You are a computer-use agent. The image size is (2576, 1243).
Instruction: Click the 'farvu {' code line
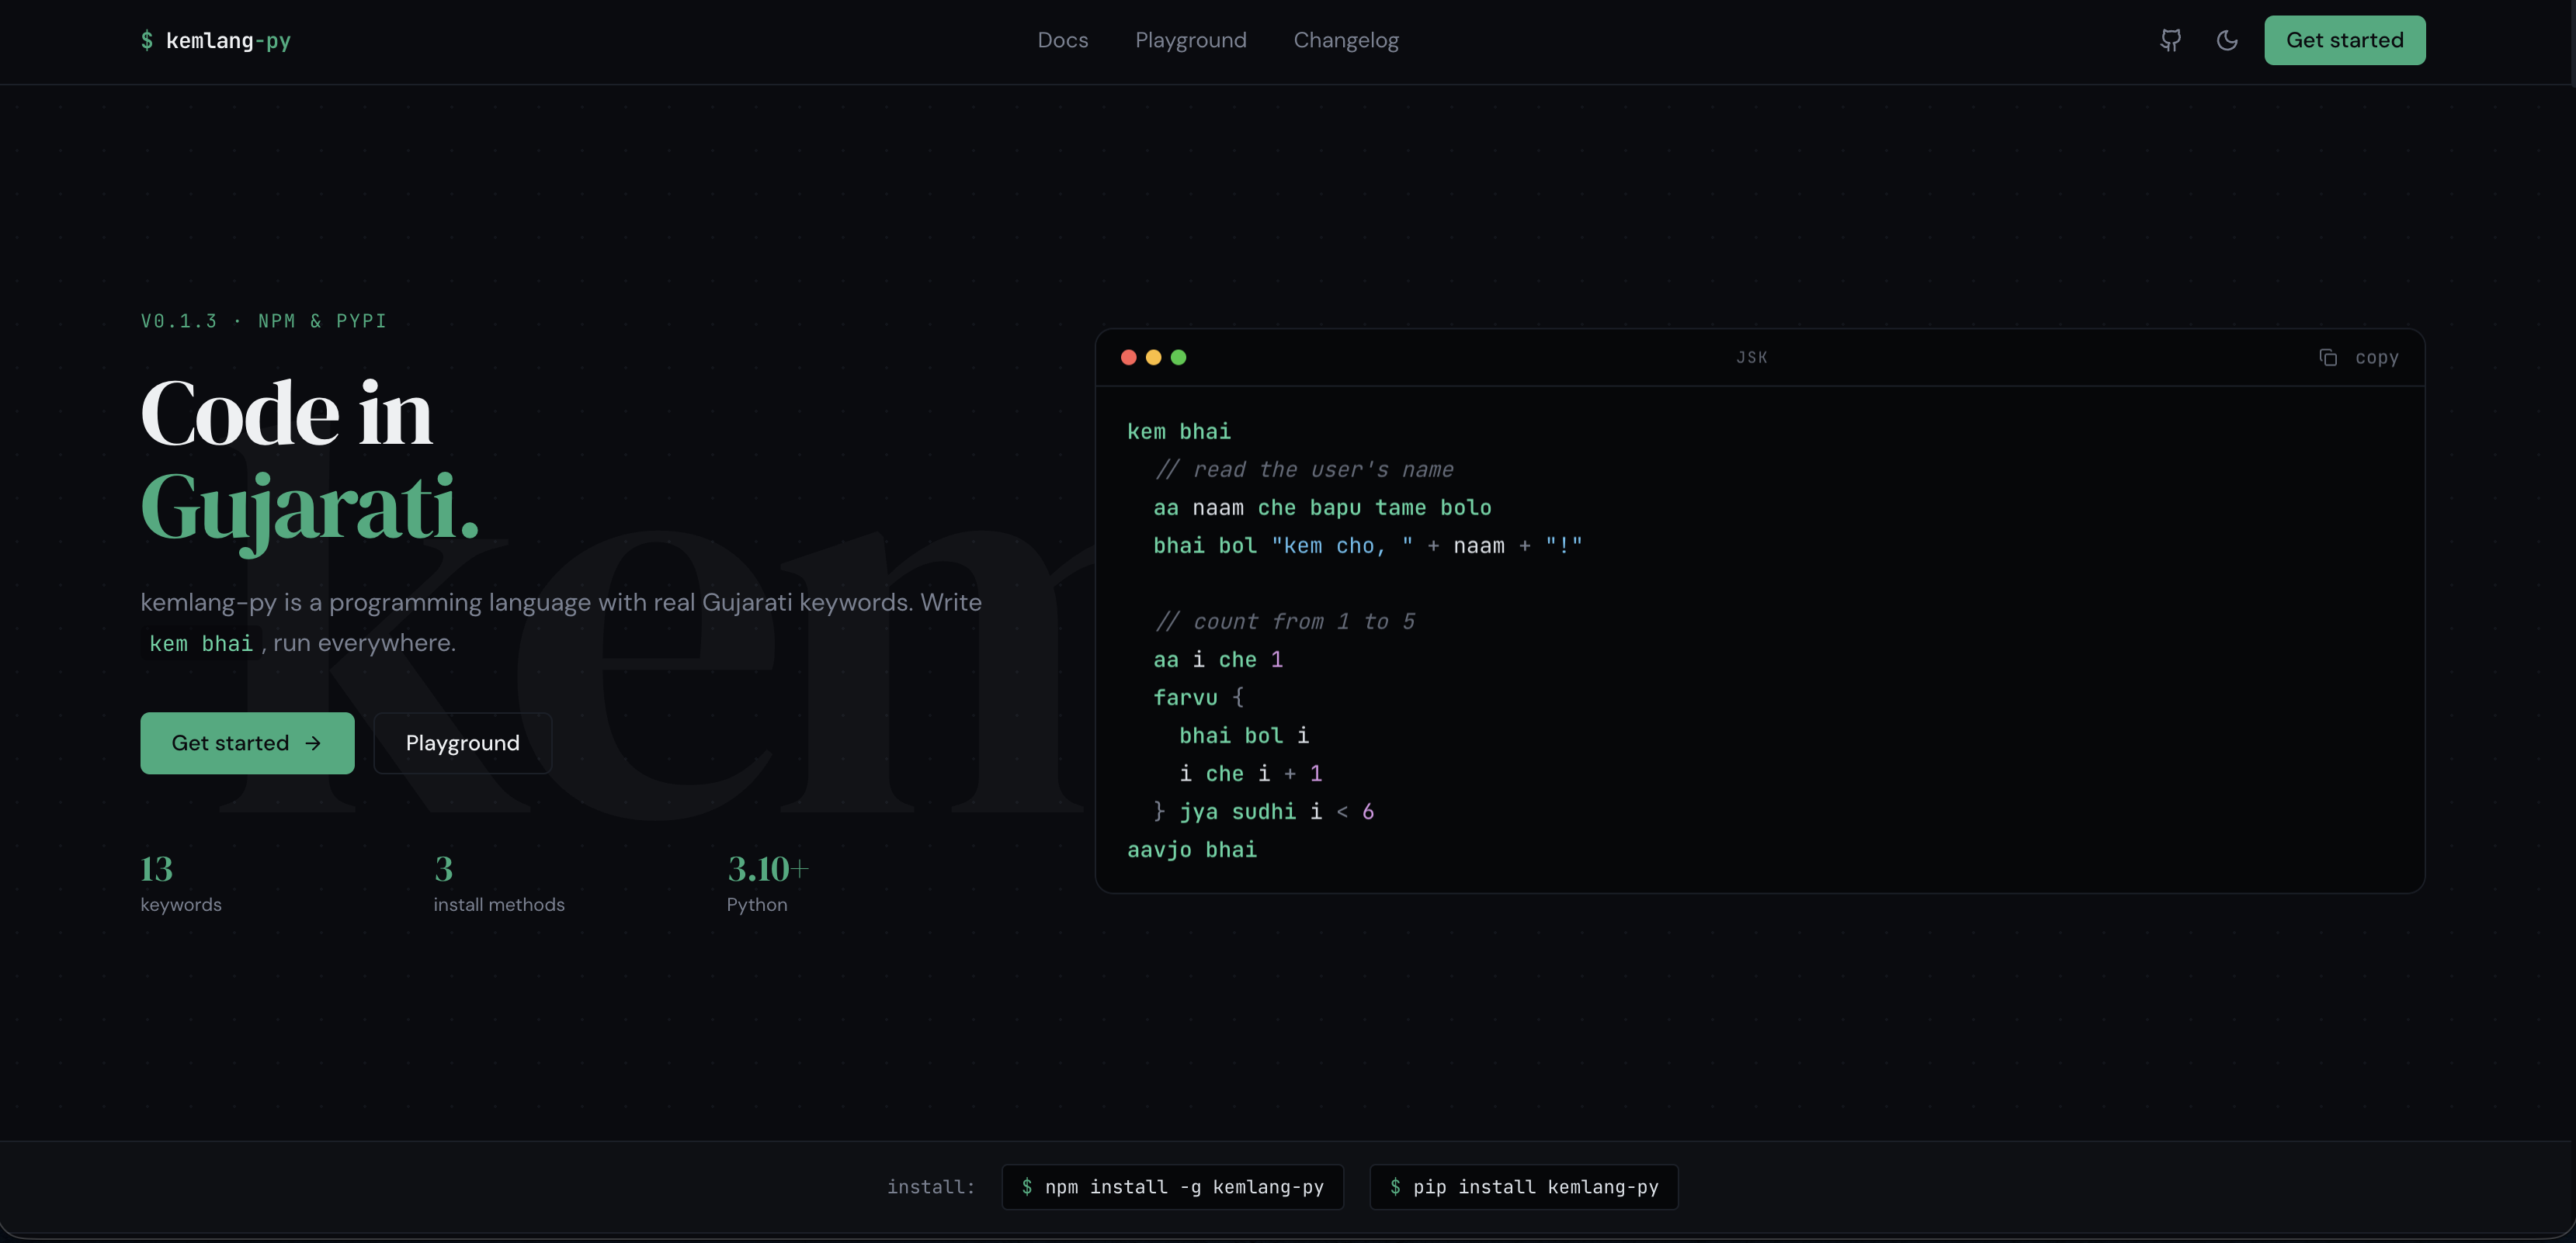(1198, 698)
